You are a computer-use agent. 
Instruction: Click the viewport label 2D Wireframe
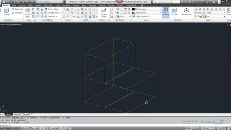pyautogui.click(x=16, y=25)
